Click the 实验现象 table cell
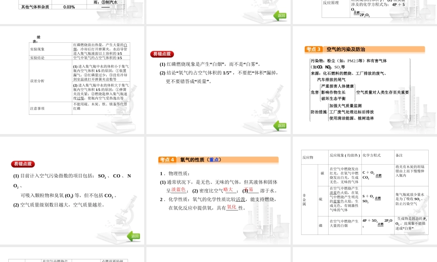Screen dimensions: 437x262 coord(50,49)
